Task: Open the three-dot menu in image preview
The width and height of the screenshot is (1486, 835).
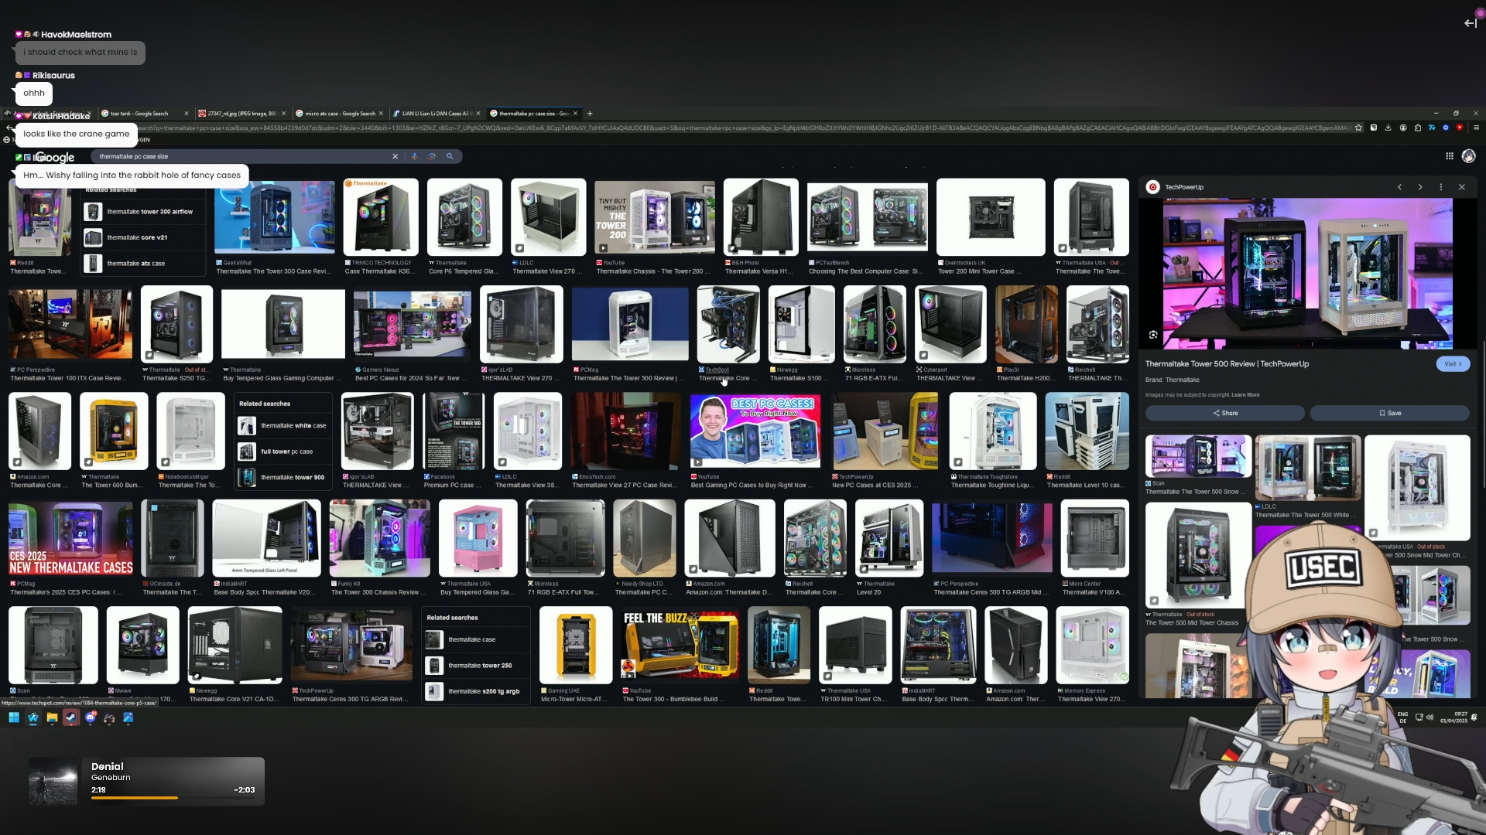Action: [1440, 187]
